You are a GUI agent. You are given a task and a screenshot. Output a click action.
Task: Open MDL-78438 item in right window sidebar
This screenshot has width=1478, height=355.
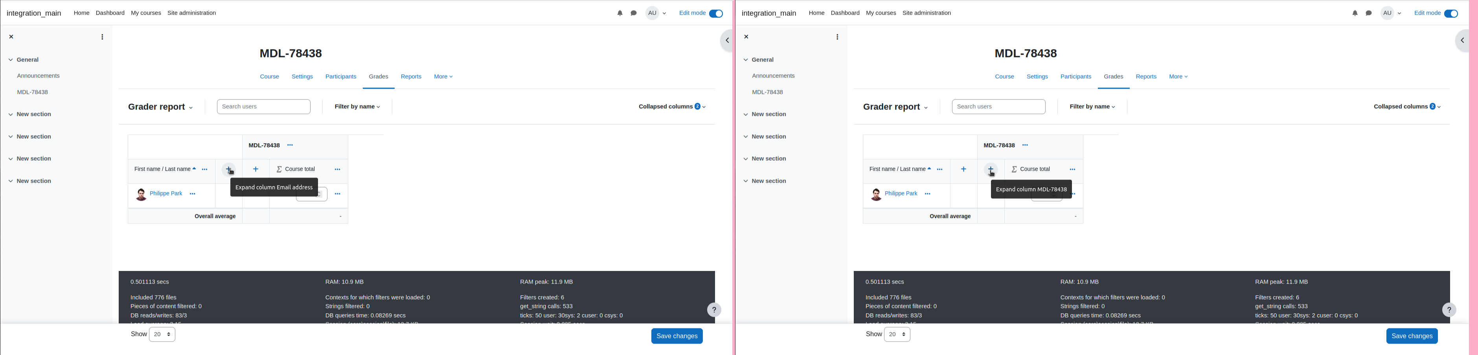(x=768, y=92)
